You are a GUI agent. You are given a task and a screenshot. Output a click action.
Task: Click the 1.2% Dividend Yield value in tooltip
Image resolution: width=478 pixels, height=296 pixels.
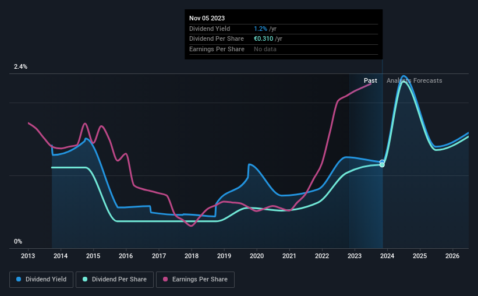pyautogui.click(x=261, y=29)
